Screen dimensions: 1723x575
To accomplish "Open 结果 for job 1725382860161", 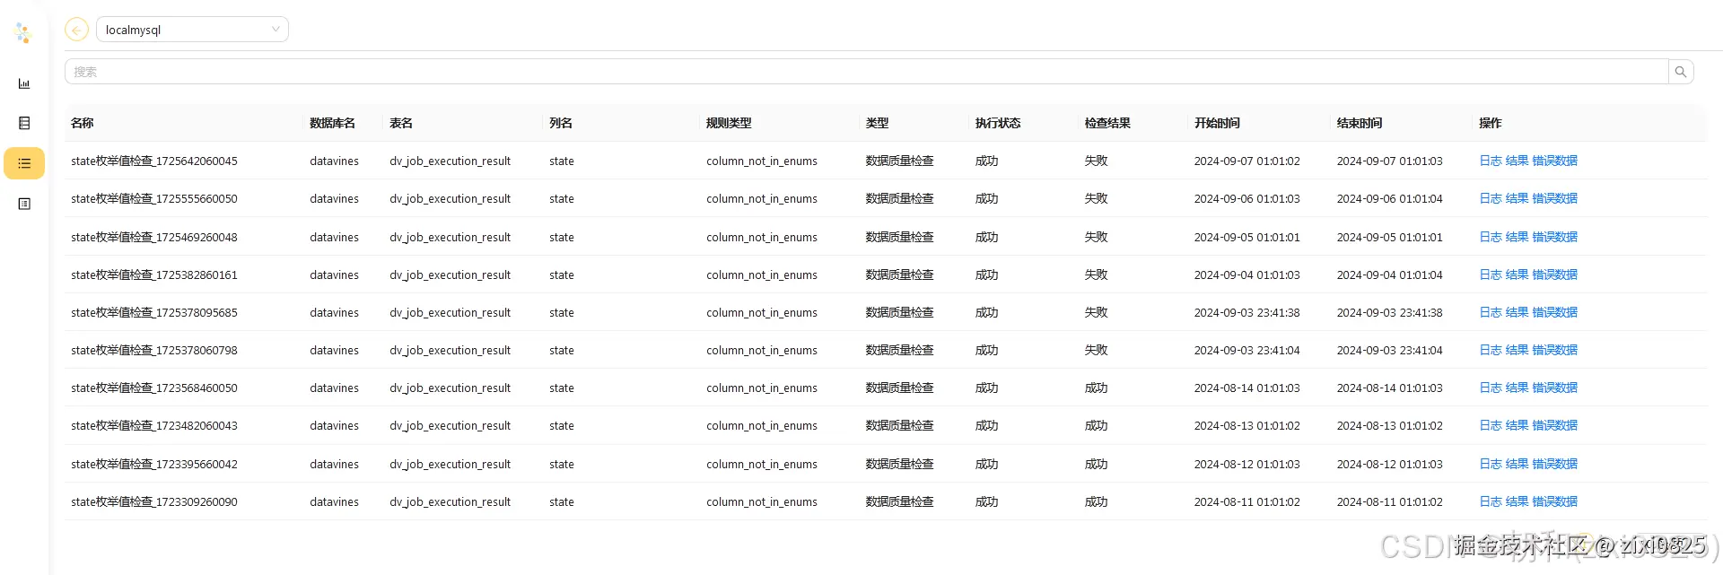I will pos(1517,274).
